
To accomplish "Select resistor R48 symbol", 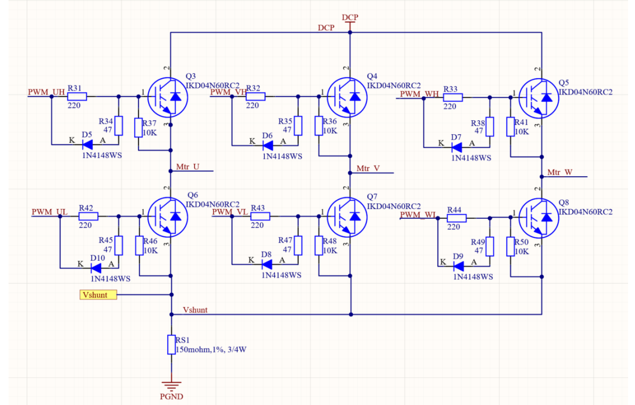I will coord(319,245).
